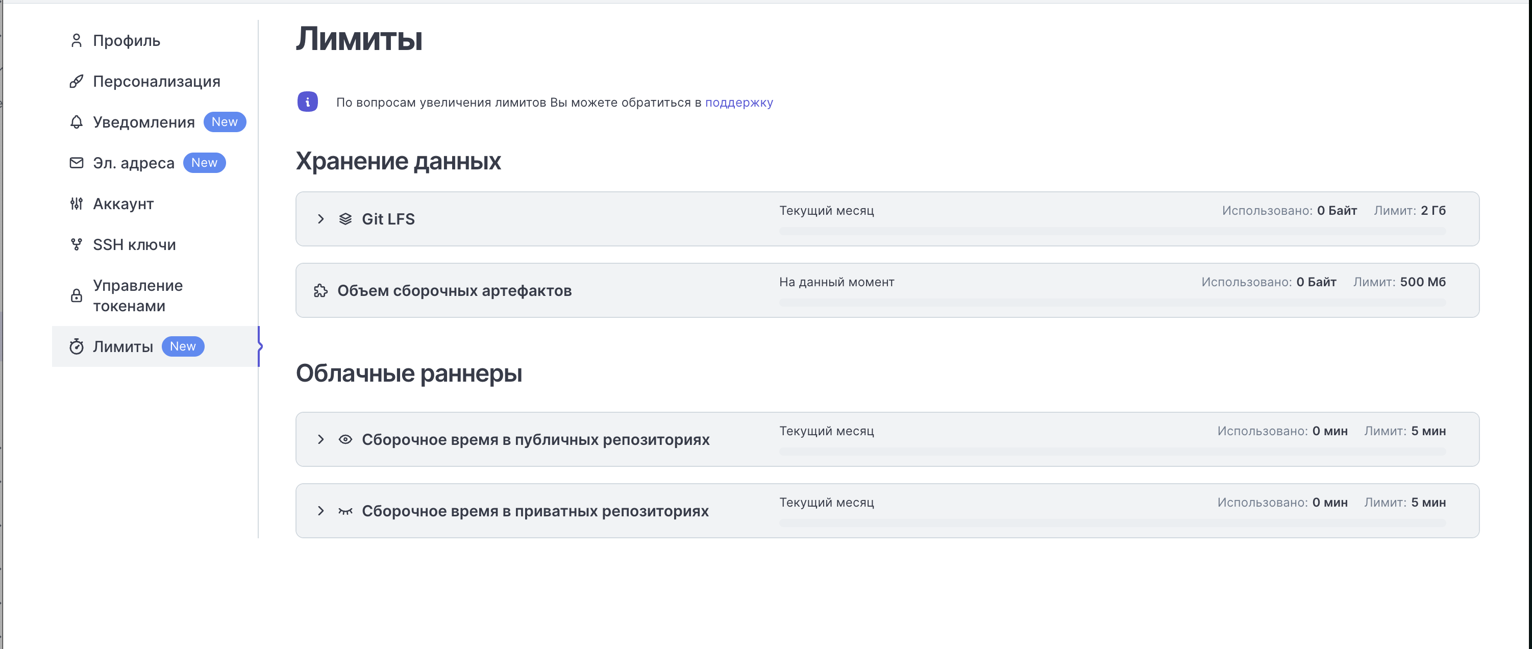Click the sliders icon beside Аккаунт
Image resolution: width=1532 pixels, height=649 pixels.
[76, 204]
